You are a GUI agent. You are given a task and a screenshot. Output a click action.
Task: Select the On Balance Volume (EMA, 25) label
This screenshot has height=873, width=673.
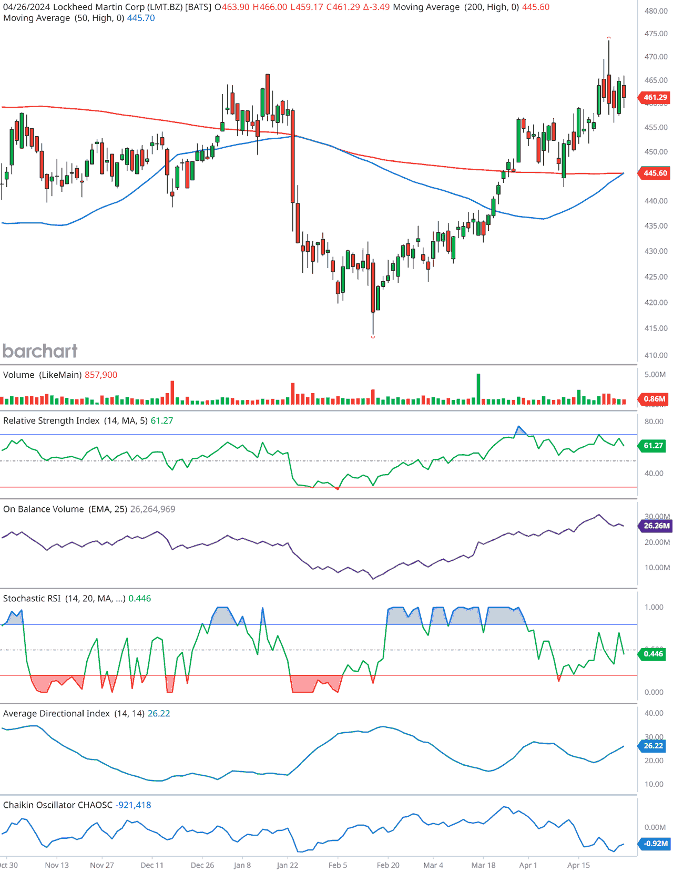65,509
